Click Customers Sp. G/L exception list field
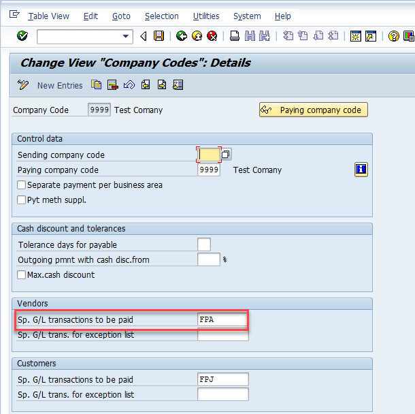415x414 pixels. pos(222,394)
